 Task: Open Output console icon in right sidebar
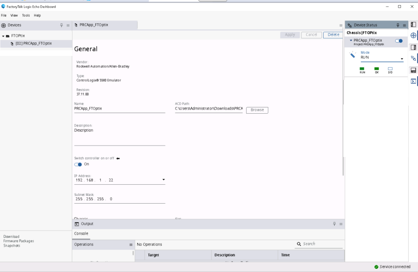[413, 81]
